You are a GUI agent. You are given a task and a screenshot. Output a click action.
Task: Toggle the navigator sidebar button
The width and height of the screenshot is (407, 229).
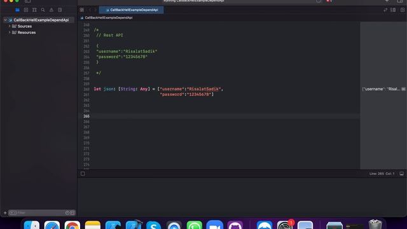[28, 1]
